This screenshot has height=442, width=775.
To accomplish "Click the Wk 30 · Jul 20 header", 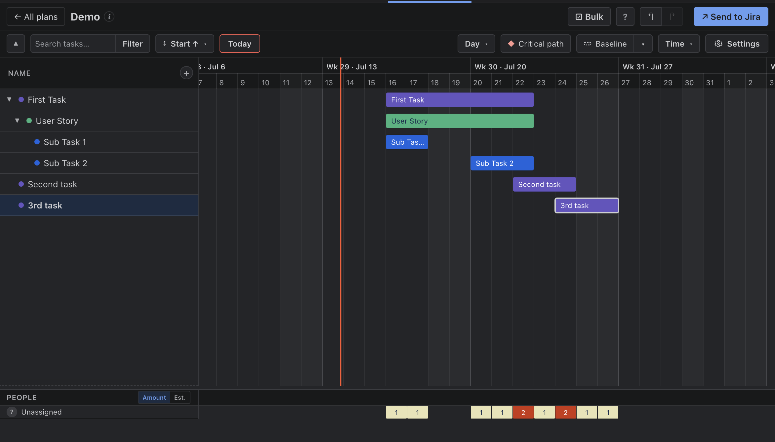I will pos(500,67).
